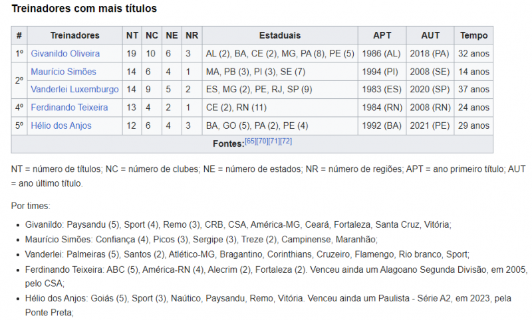Click the NT column header

[132, 35]
